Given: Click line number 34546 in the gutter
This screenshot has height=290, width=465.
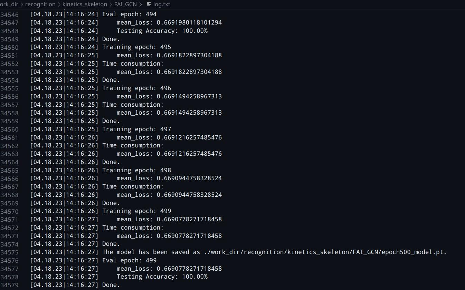Looking at the screenshot, I should pos(9,14).
